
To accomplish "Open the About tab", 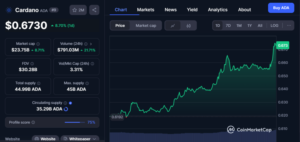I will (245, 10).
